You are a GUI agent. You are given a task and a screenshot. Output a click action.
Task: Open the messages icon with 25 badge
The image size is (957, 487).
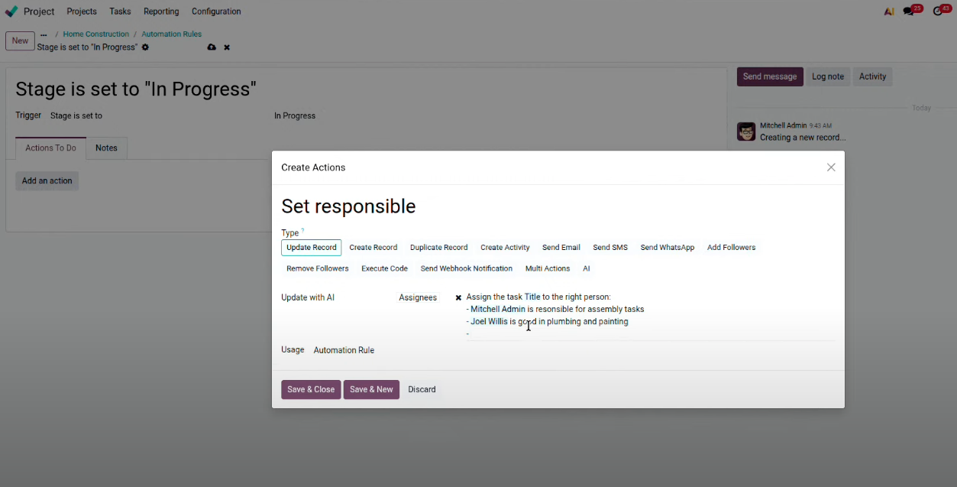point(909,11)
